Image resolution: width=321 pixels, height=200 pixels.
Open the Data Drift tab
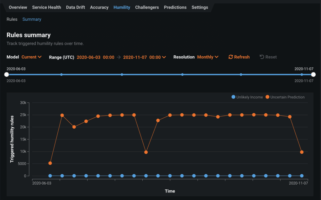pos(75,8)
